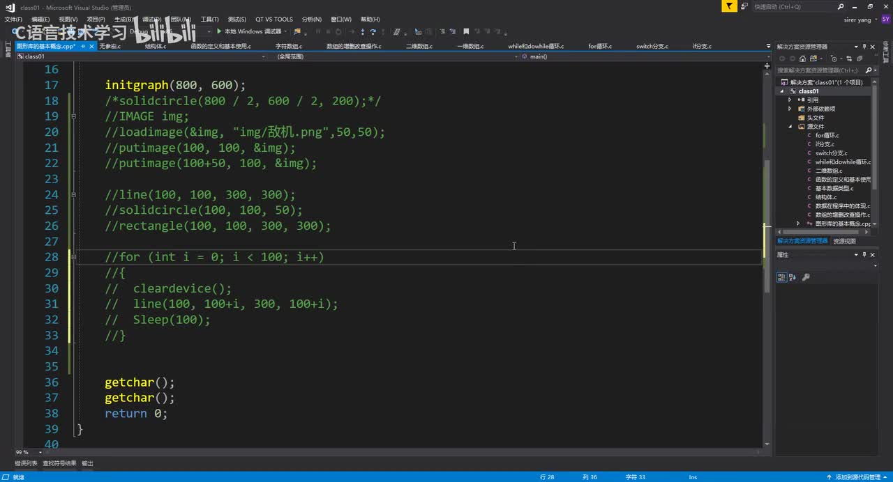Select the 头文件 folder
The width and height of the screenshot is (893, 482).
(815, 118)
